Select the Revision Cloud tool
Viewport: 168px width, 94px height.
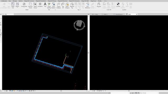click(x=30, y=5)
